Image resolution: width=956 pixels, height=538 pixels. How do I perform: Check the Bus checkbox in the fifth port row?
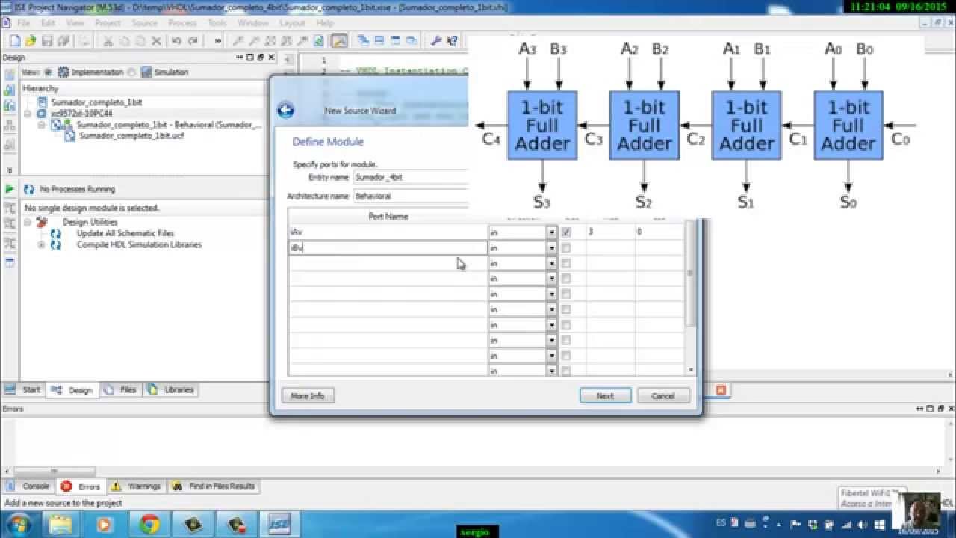[566, 294]
